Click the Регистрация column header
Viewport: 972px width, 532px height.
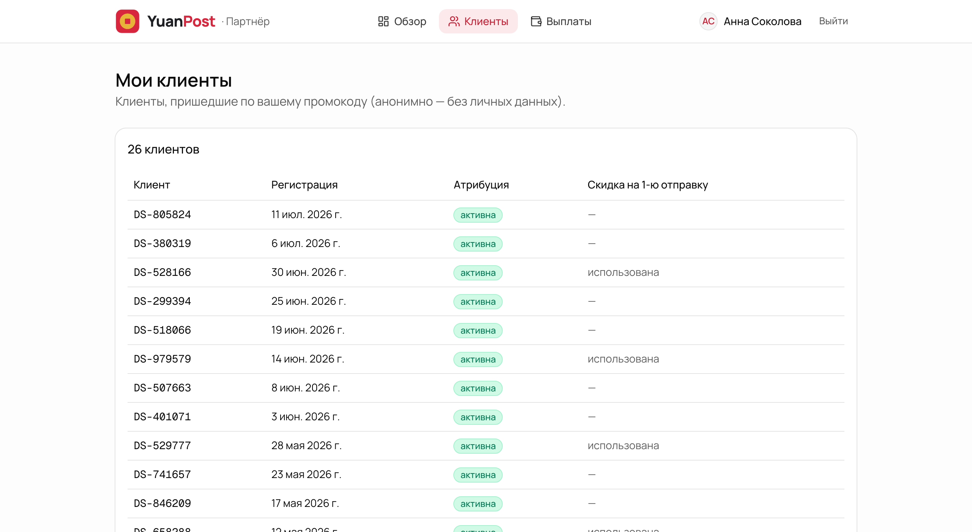(x=305, y=185)
